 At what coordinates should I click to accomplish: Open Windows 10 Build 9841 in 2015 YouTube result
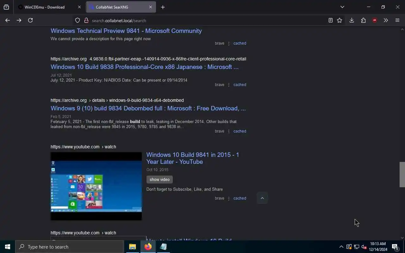point(193,158)
